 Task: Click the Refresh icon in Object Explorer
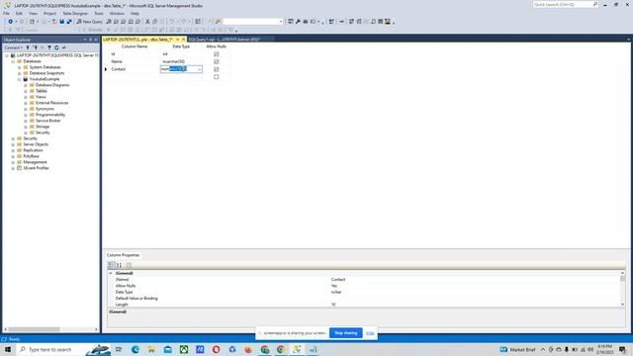(56, 47)
